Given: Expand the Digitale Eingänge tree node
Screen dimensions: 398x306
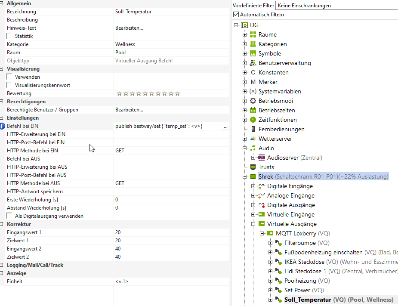Looking at the screenshot, I should 253,186.
